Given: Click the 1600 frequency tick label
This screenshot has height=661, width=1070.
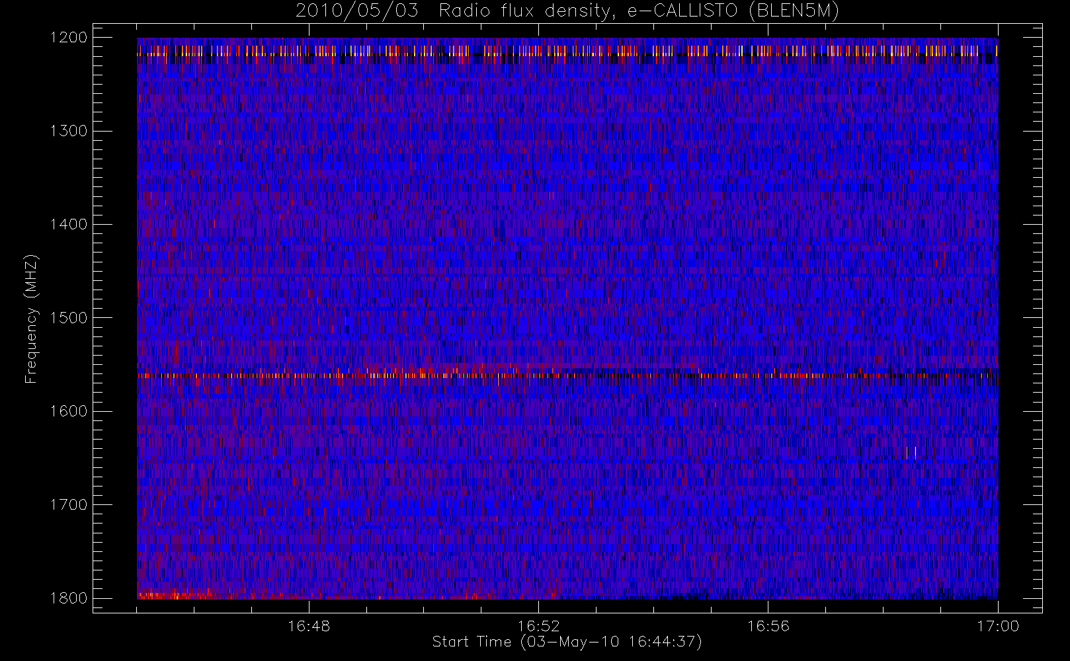Looking at the screenshot, I should coord(69,411).
